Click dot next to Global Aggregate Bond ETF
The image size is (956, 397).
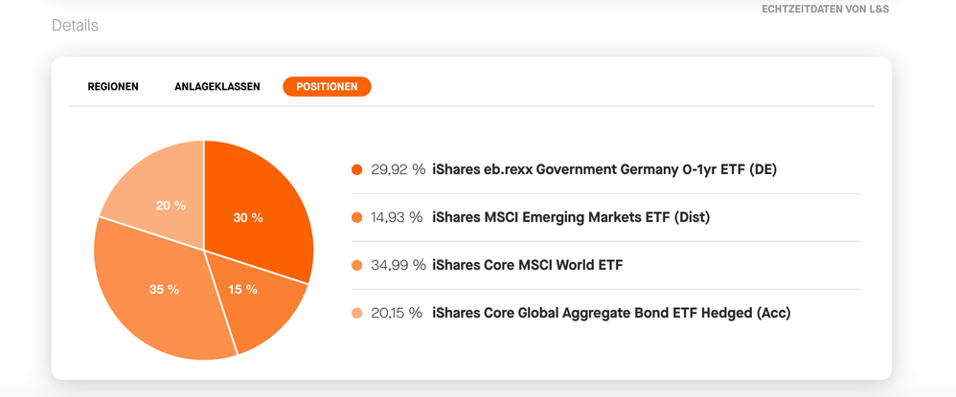[357, 314]
